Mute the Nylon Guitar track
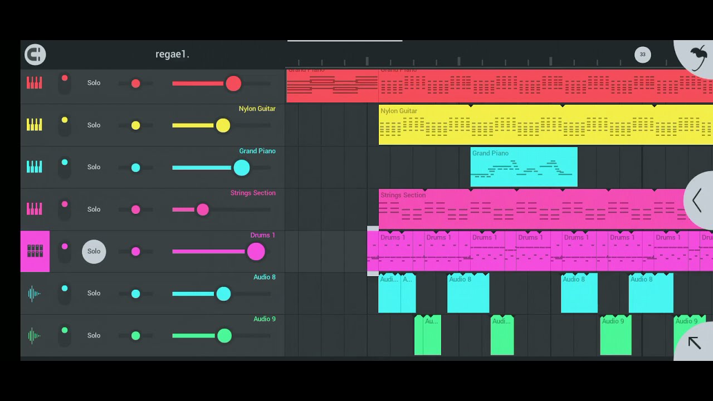 pyautogui.click(x=65, y=125)
